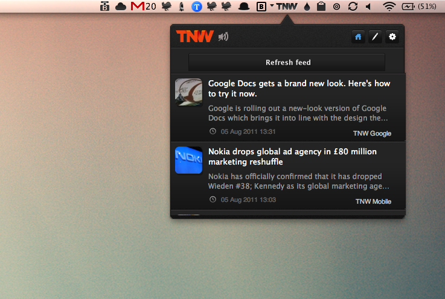Open the Wi-Fi menu
The image size is (445, 299).
coord(389,6)
